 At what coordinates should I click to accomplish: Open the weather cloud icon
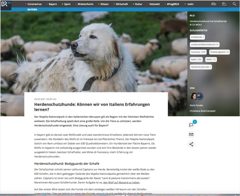tap(224, 4)
